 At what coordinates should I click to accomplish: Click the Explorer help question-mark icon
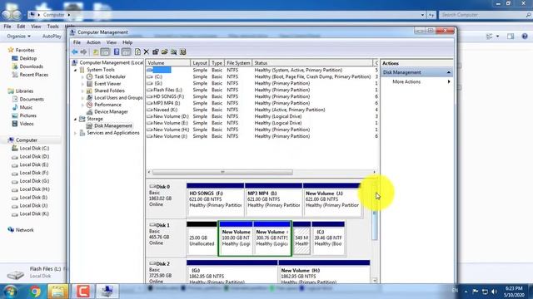point(525,36)
